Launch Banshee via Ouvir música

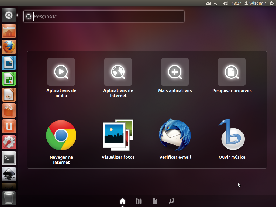(x=232, y=139)
